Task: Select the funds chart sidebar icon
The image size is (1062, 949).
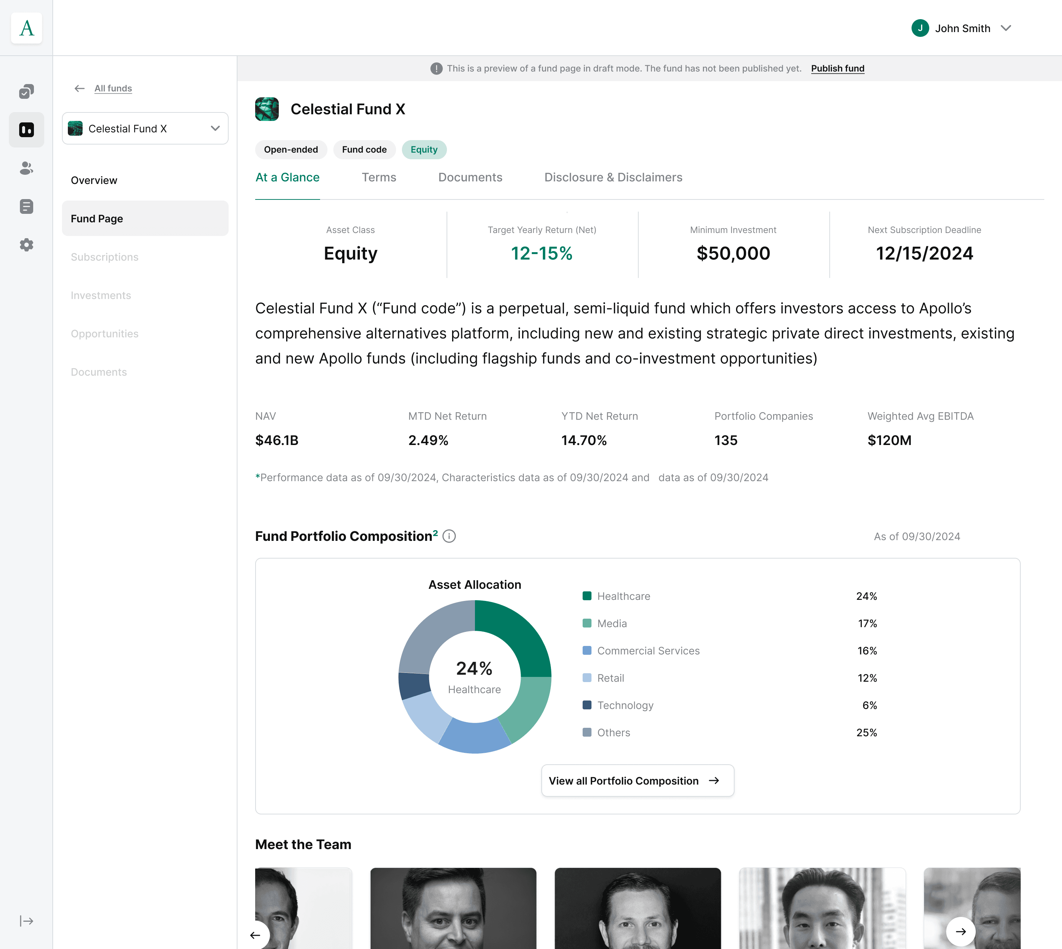Action: (x=27, y=129)
